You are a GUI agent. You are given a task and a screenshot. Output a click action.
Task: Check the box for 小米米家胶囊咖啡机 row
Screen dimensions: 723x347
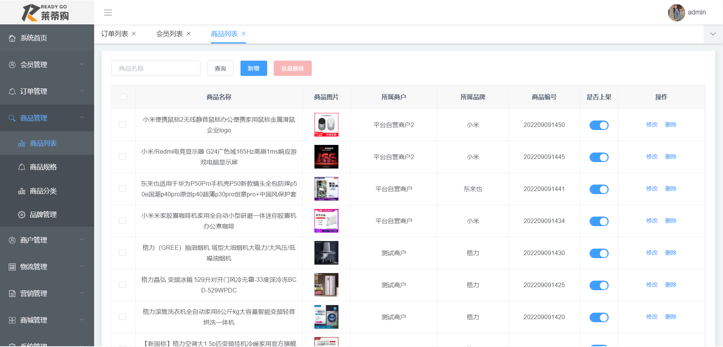point(122,221)
